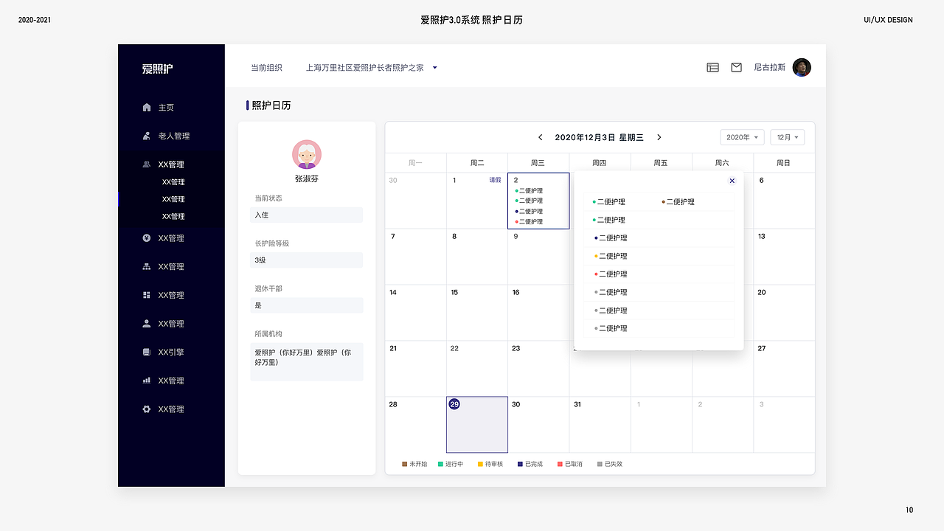Close the care-task popup

[x=732, y=181]
